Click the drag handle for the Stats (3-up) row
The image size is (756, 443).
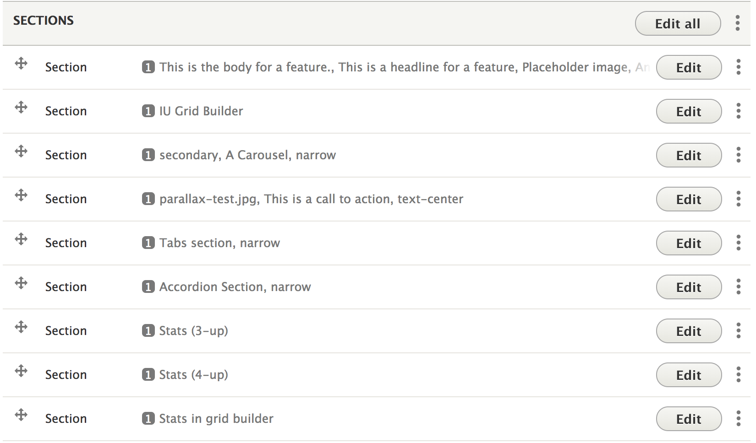pos(21,327)
